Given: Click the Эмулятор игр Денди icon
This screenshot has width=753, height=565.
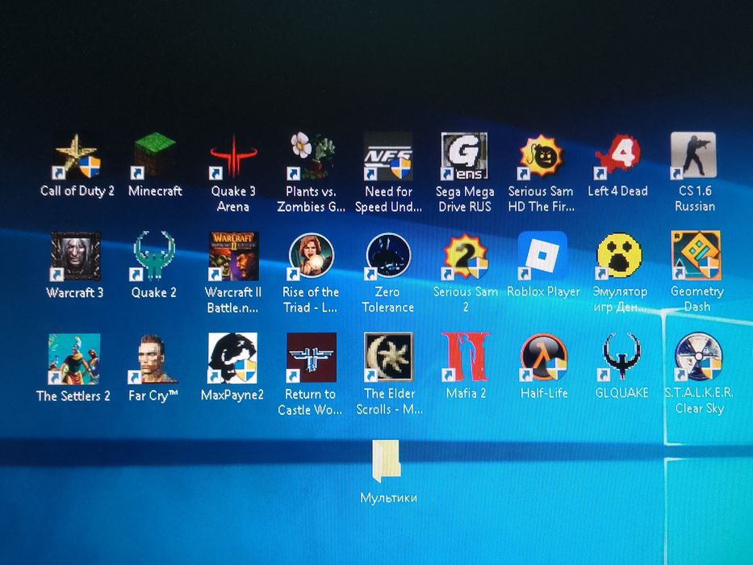Looking at the screenshot, I should [618, 256].
